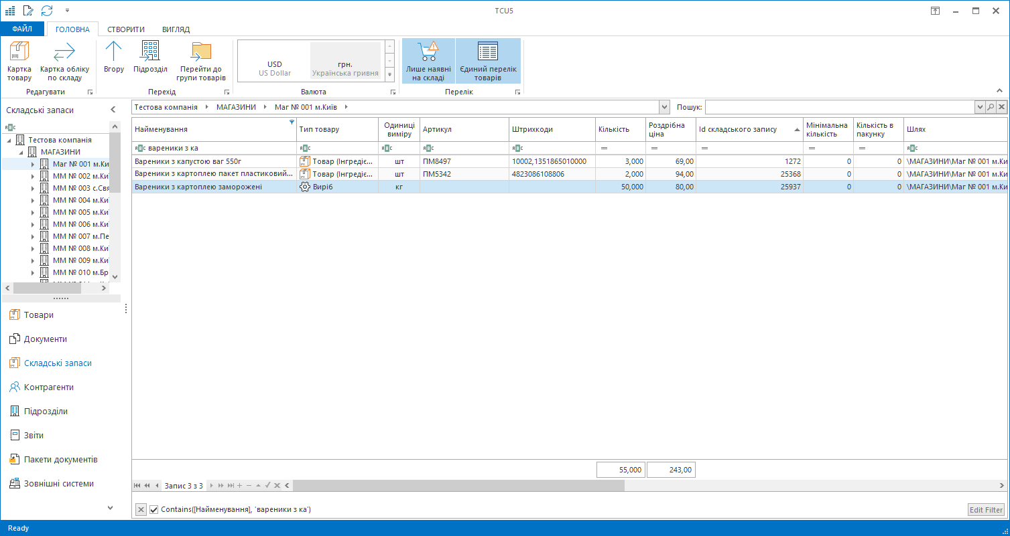The height and width of the screenshot is (536, 1010).
Task: Select USD currency in the gallery
Action: pos(275,61)
